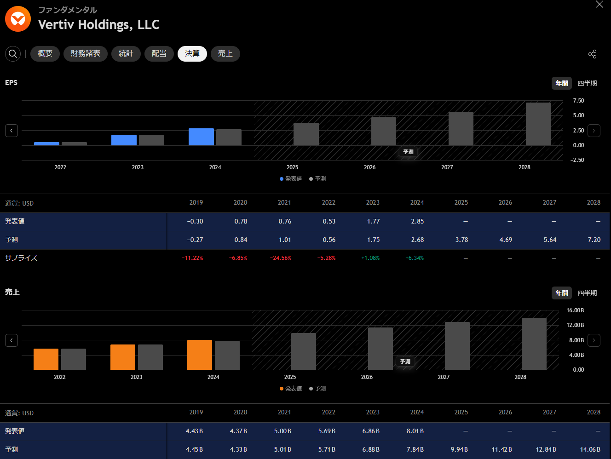The width and height of the screenshot is (611, 459).
Task: Click the 2024 reported EPS blue bar
Action: (x=201, y=137)
